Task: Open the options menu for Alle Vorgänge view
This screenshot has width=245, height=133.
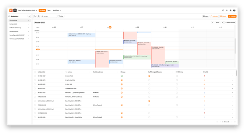Action: coord(29,21)
